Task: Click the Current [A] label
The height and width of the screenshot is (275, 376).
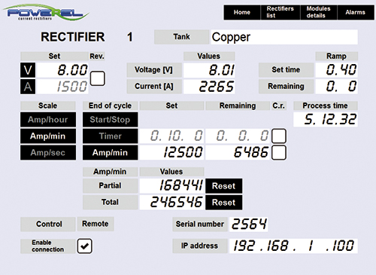Action: pos(154,87)
